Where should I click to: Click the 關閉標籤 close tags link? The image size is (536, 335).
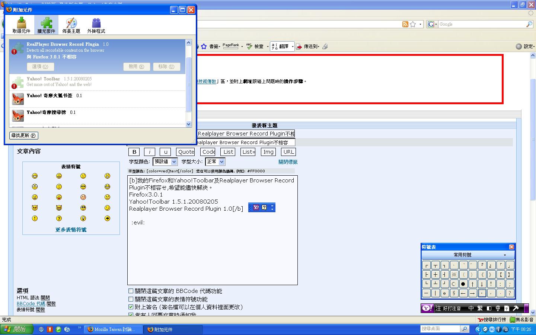click(x=288, y=162)
